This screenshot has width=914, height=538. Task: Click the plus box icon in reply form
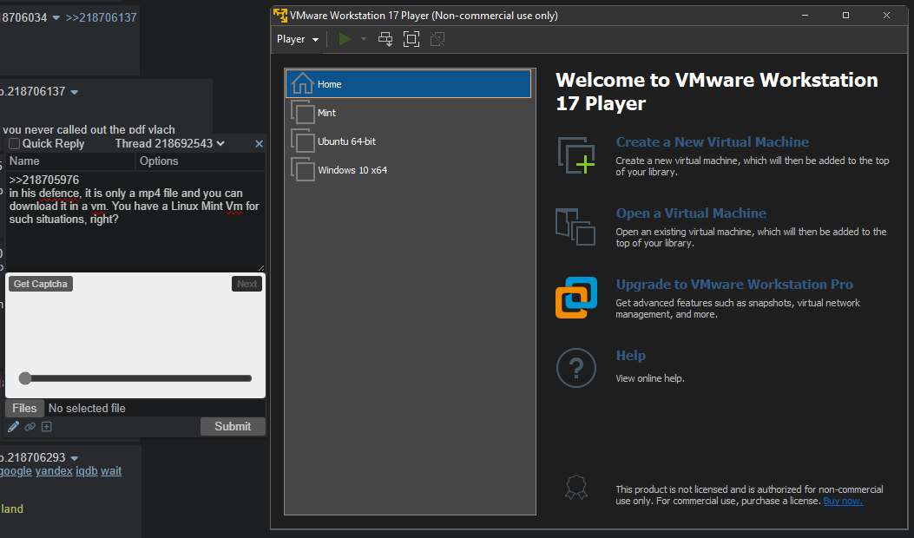pyautogui.click(x=47, y=427)
